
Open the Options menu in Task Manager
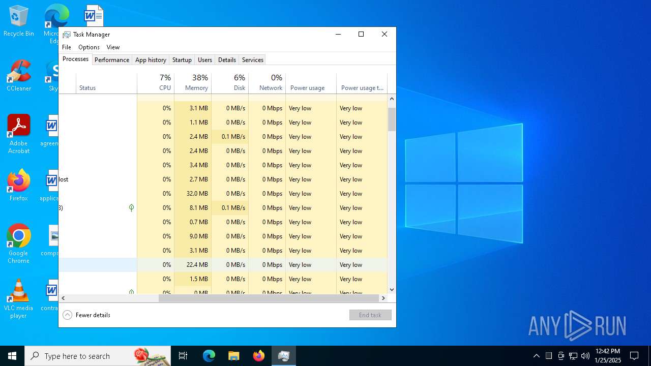click(89, 47)
